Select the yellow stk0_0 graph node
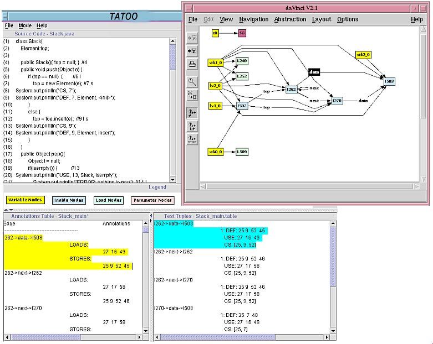The height and width of the screenshot is (344, 433). [x=216, y=152]
